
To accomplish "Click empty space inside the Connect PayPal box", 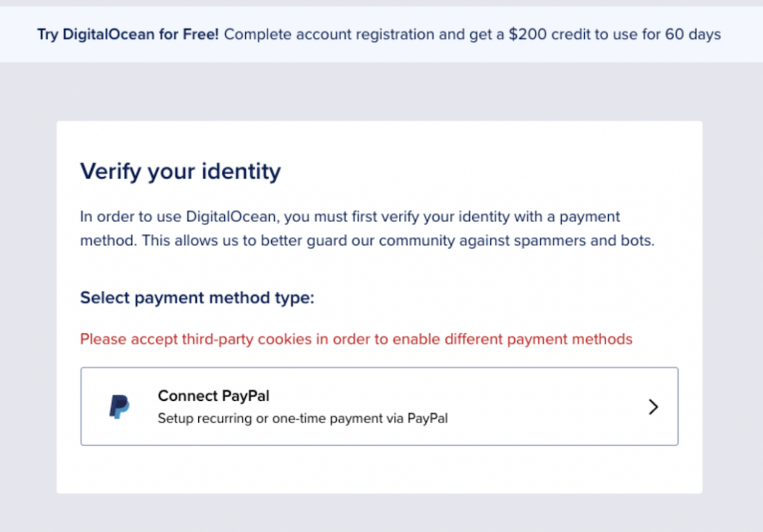I will [535, 406].
